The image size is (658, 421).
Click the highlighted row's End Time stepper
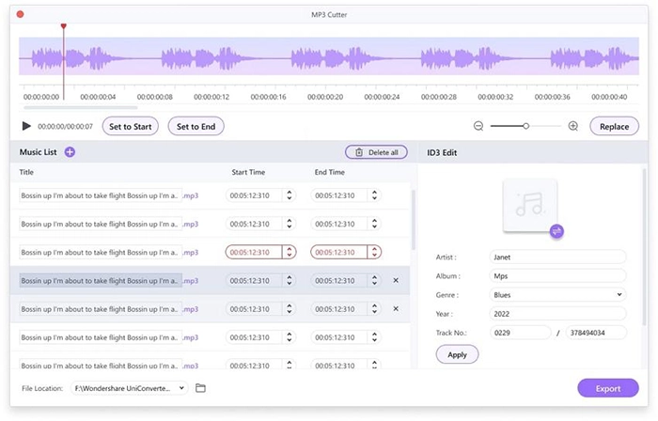coord(374,281)
